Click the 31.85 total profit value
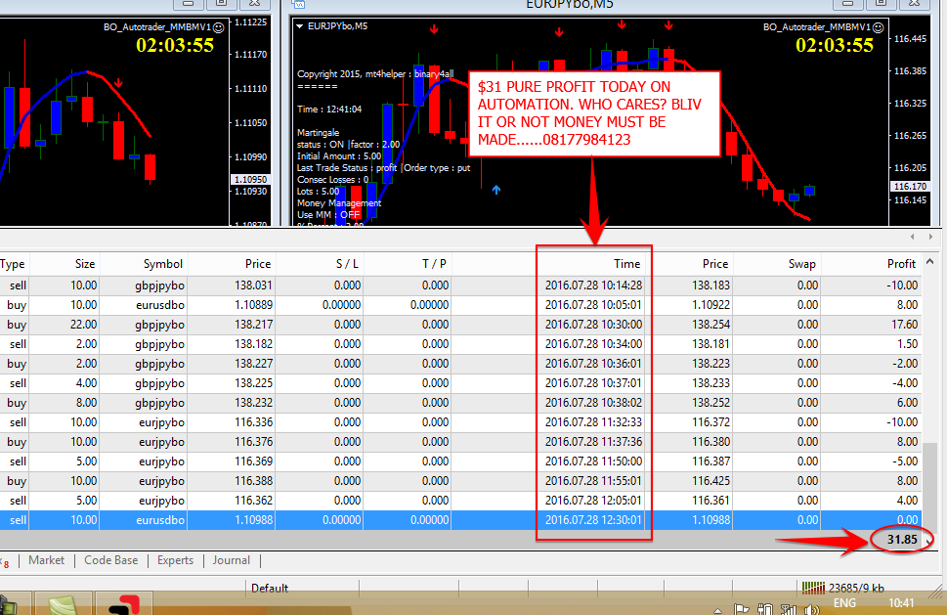947x615 pixels. click(902, 540)
